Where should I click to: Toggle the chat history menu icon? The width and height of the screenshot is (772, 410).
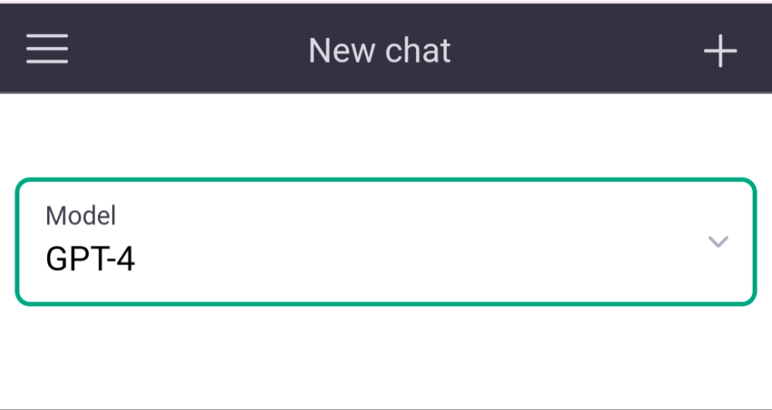coord(47,50)
